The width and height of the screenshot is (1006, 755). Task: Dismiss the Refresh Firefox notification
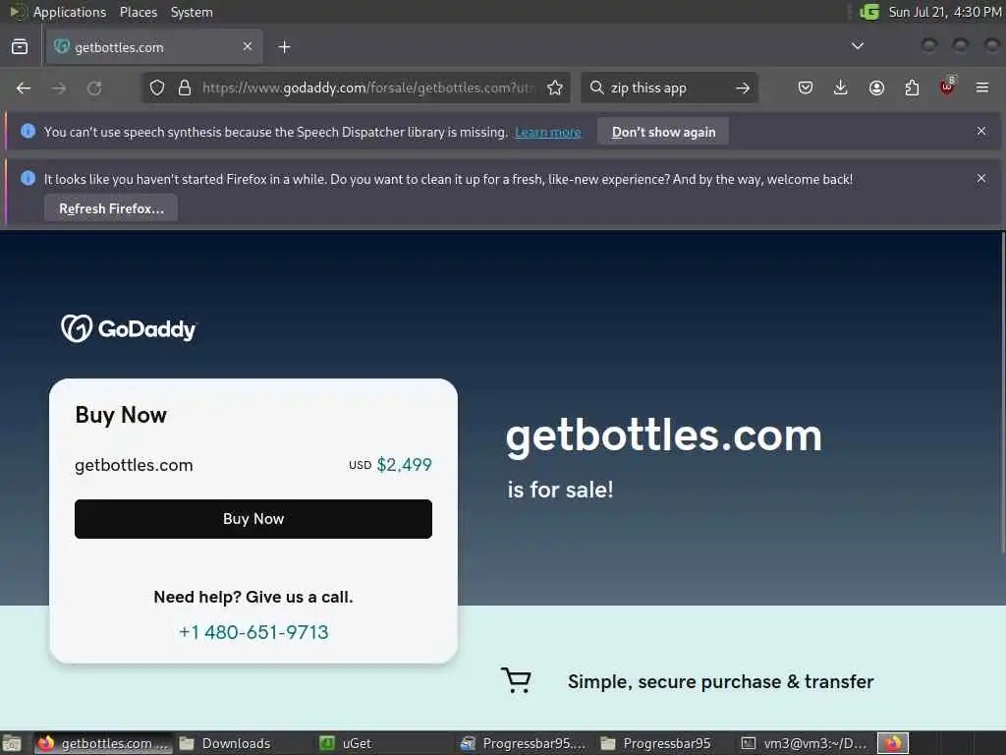click(981, 178)
